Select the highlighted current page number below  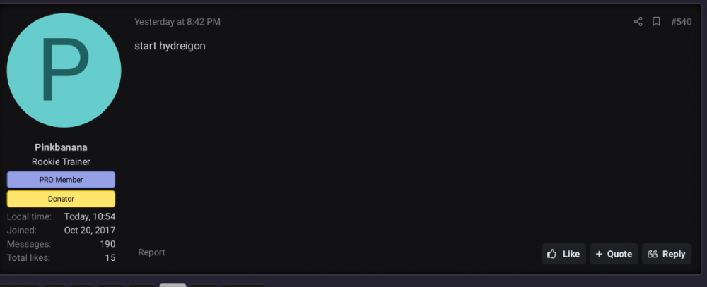coord(173,285)
